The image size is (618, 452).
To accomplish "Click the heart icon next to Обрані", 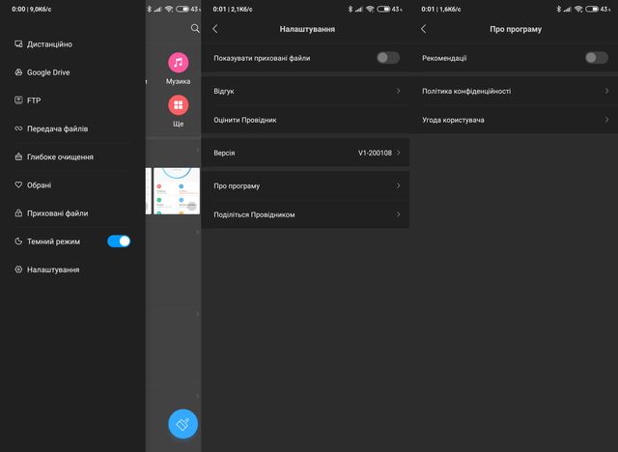I will click(18, 184).
